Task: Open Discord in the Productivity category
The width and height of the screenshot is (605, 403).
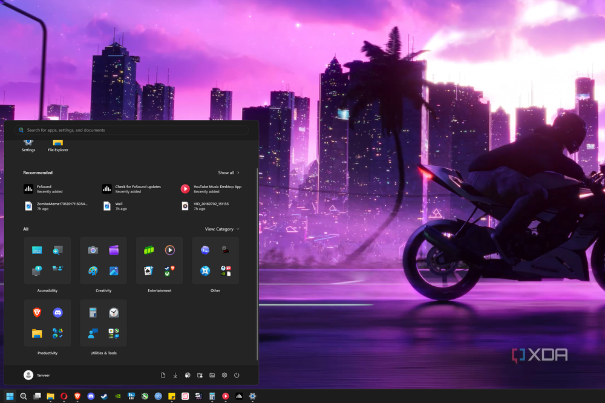Action: [x=58, y=313]
